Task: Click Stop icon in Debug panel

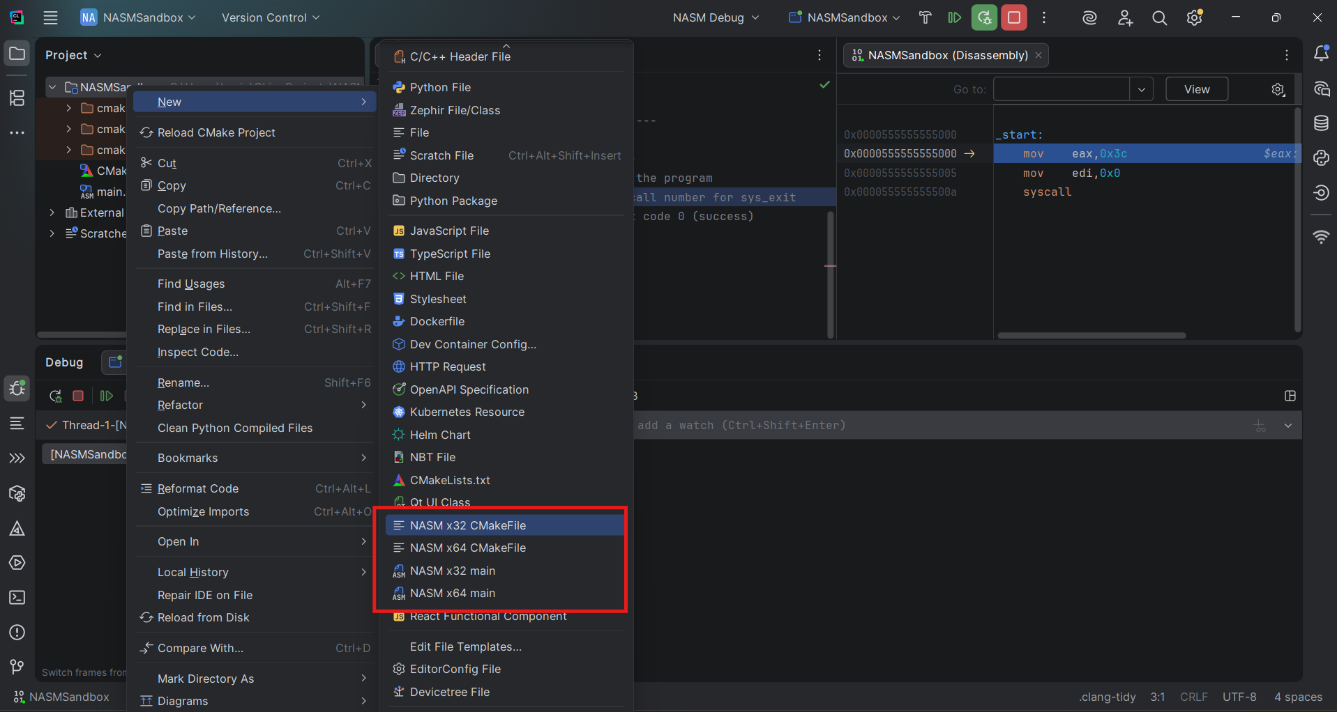Action: pos(78,396)
